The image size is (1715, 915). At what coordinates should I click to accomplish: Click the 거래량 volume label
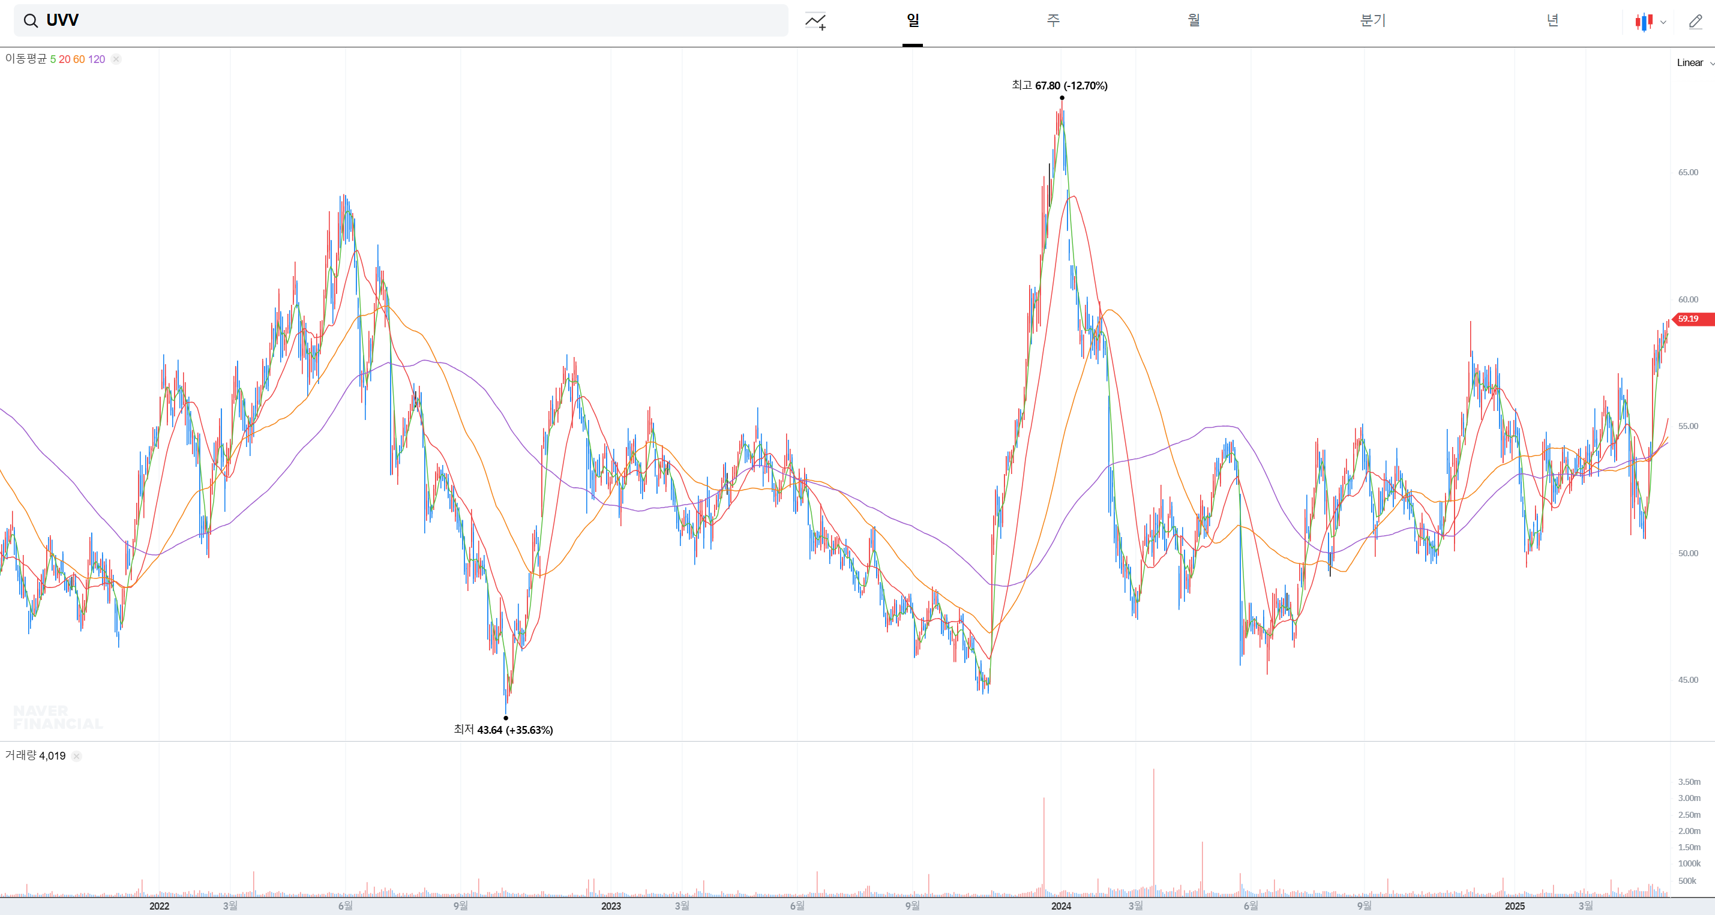(20, 755)
